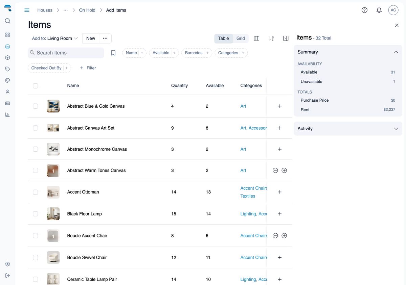Open the reports chart icon in sidebar
The height and width of the screenshot is (285, 406).
[x=7, y=114]
